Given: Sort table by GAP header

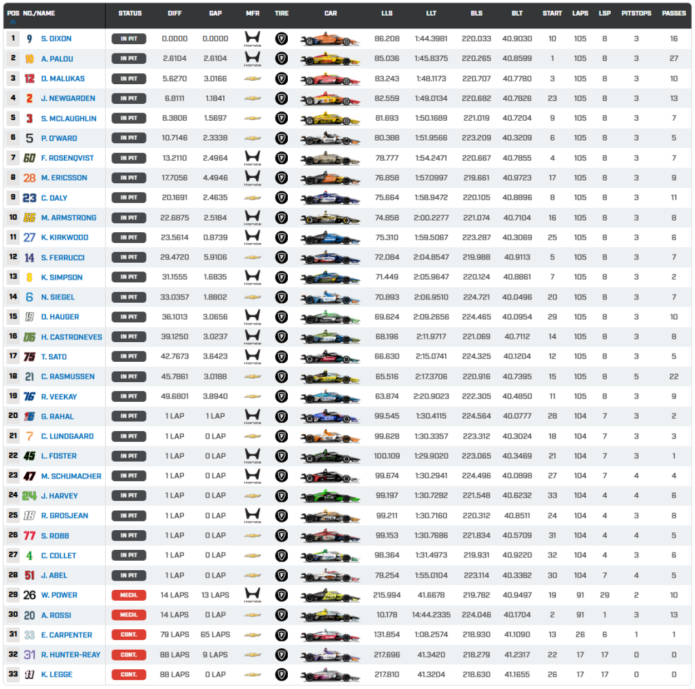Looking at the screenshot, I should tap(215, 14).
